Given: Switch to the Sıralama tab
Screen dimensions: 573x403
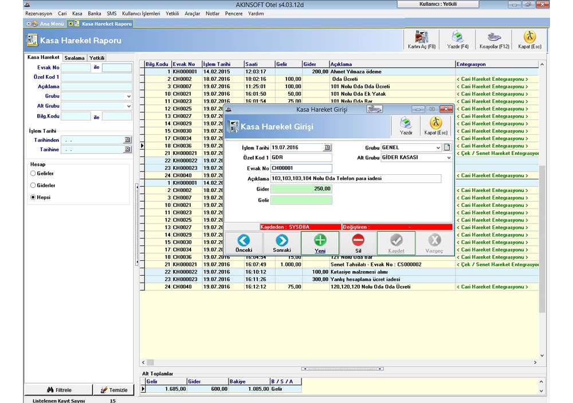Looking at the screenshot, I should pyautogui.click(x=74, y=58).
